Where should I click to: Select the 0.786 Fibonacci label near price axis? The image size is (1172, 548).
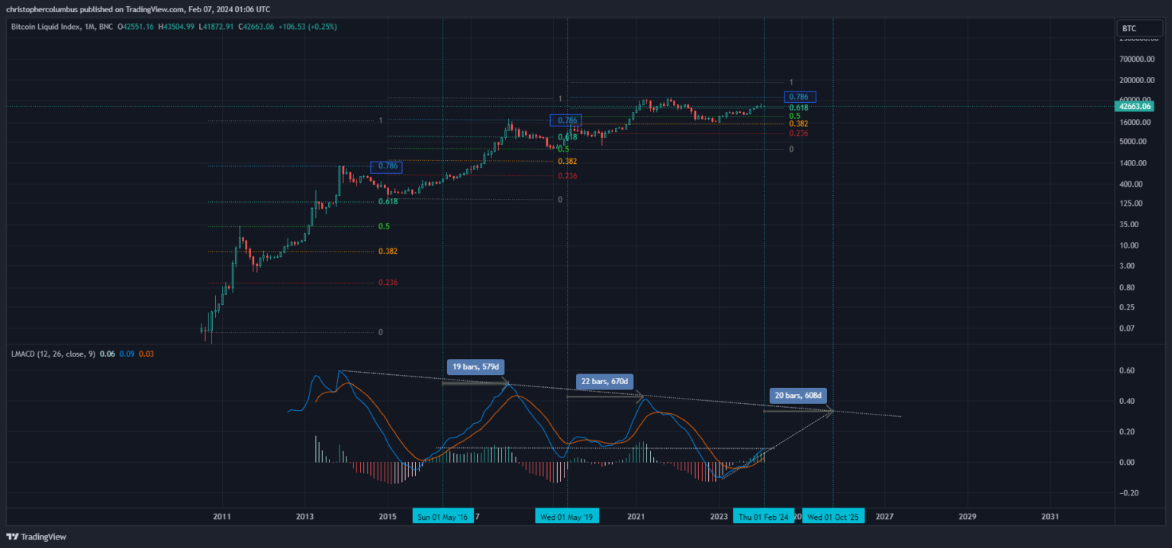tap(800, 97)
